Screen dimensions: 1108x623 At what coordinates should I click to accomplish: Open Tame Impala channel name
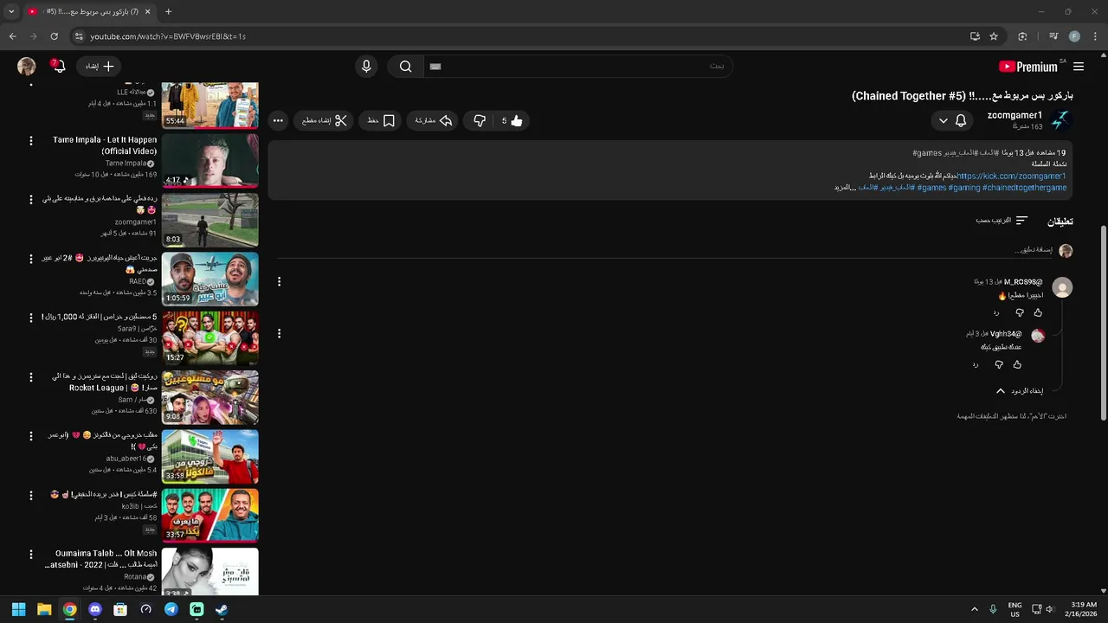click(x=126, y=163)
